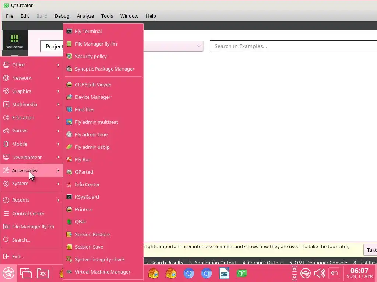Click Search... in the start menu
Screen dimensions: 377x282
coord(32,240)
